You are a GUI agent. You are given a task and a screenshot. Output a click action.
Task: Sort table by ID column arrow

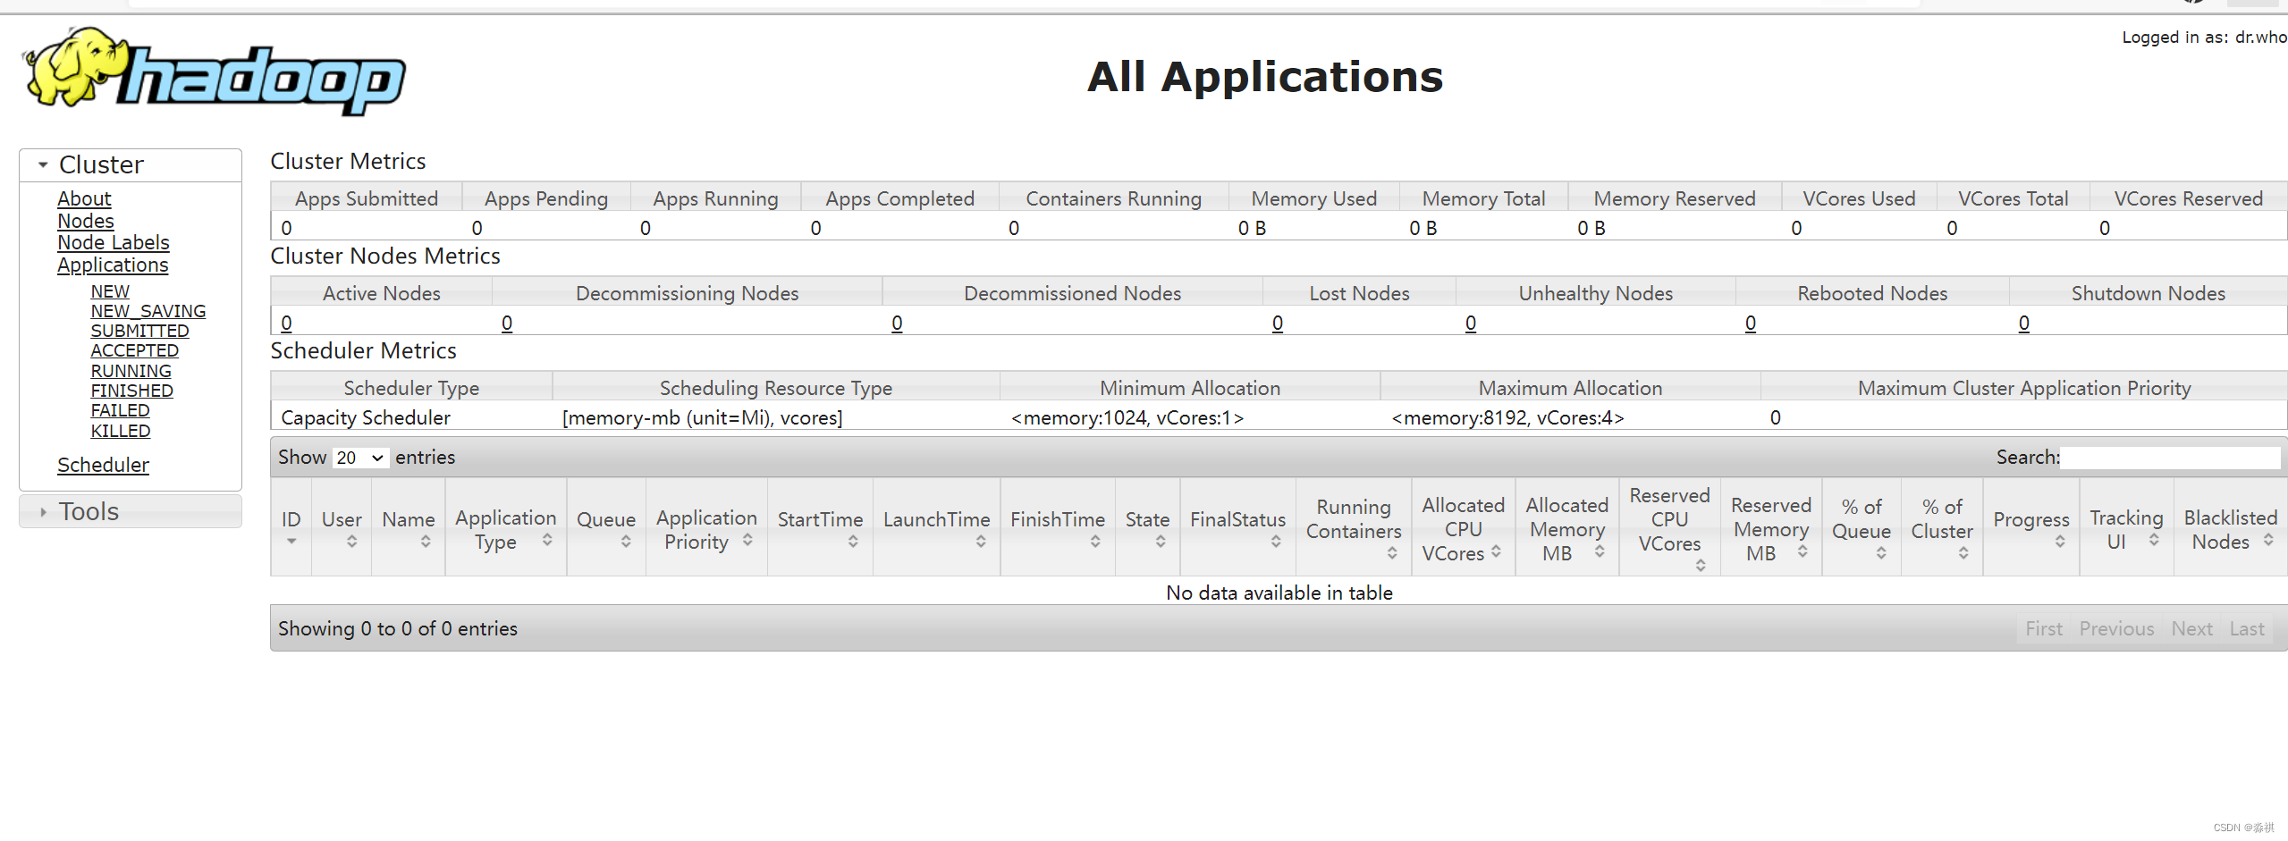(x=291, y=542)
